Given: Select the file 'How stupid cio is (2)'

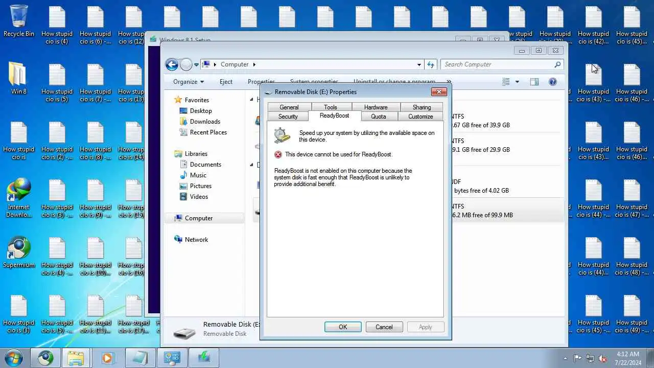Looking at the screenshot, I should pyautogui.click(x=57, y=141).
